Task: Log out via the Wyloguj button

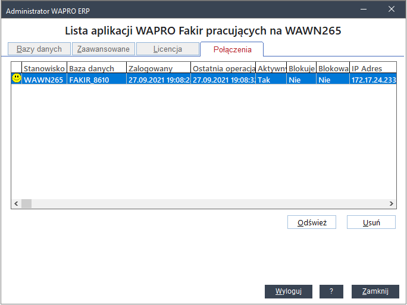Action: pyautogui.click(x=289, y=291)
